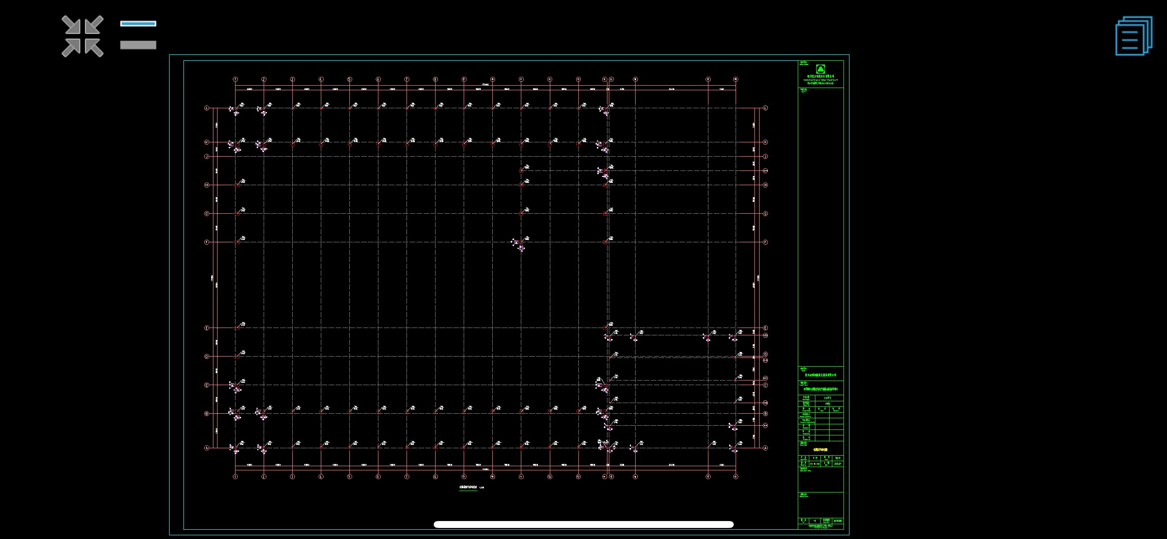Click grid bubble 5 along bottom row
The height and width of the screenshot is (539, 1167).
coord(349,477)
